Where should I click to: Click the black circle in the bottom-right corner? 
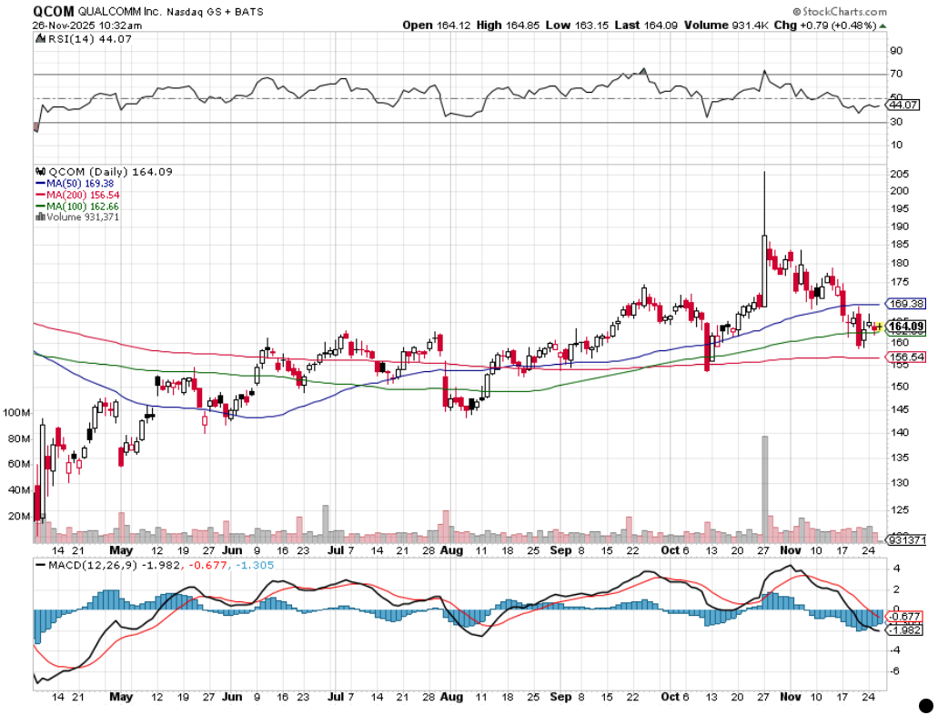(x=926, y=704)
